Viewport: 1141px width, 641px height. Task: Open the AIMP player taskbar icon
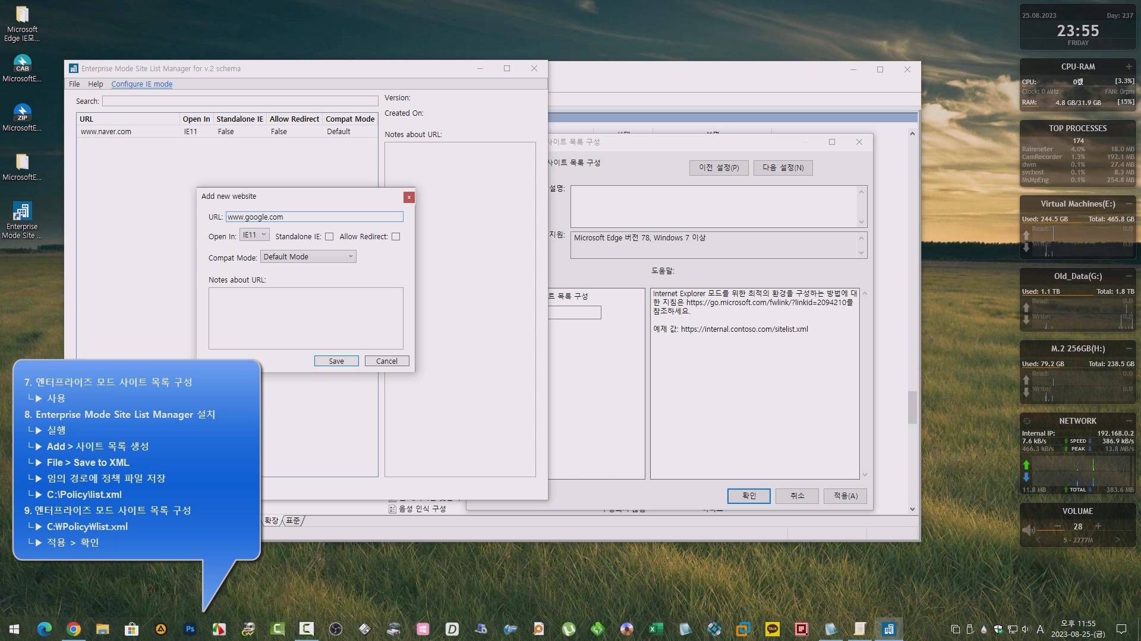point(161,629)
